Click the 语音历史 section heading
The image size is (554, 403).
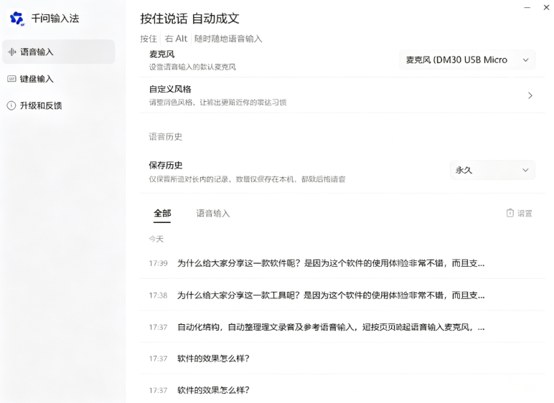[x=165, y=137]
